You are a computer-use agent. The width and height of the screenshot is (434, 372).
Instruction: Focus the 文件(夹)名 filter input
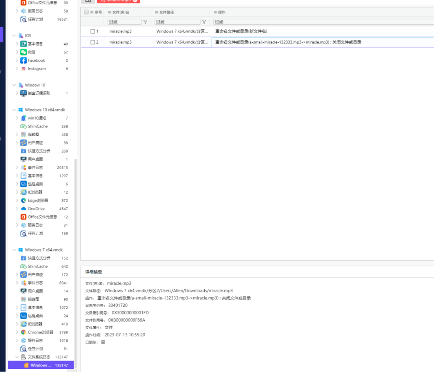(124, 22)
